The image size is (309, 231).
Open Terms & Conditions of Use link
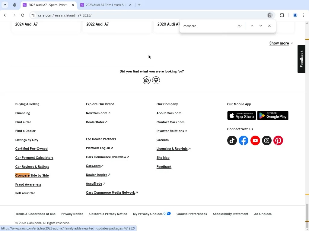point(36,214)
